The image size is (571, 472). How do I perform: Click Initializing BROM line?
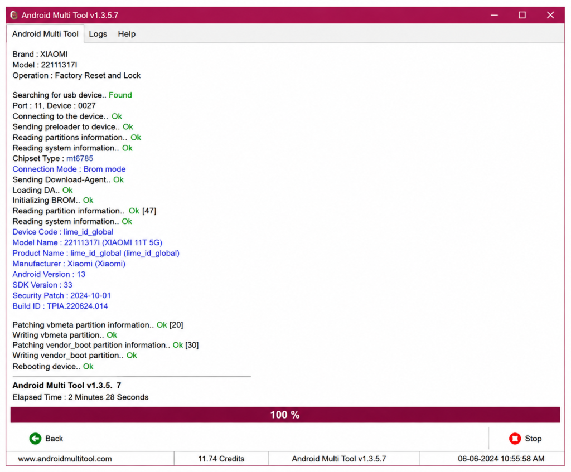[x=53, y=200]
